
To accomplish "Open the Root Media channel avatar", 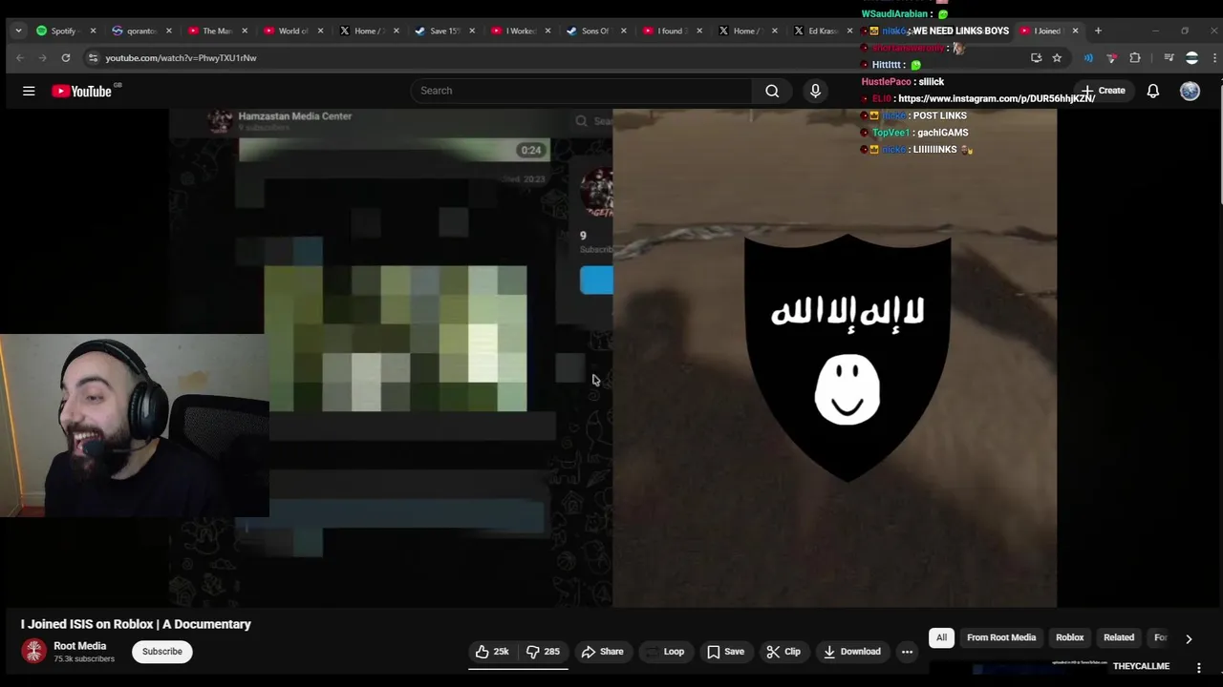I will click(34, 651).
